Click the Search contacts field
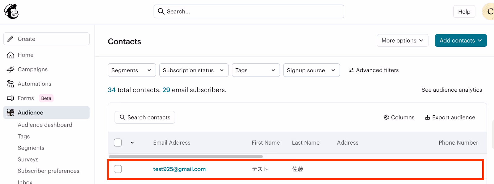 (145, 117)
